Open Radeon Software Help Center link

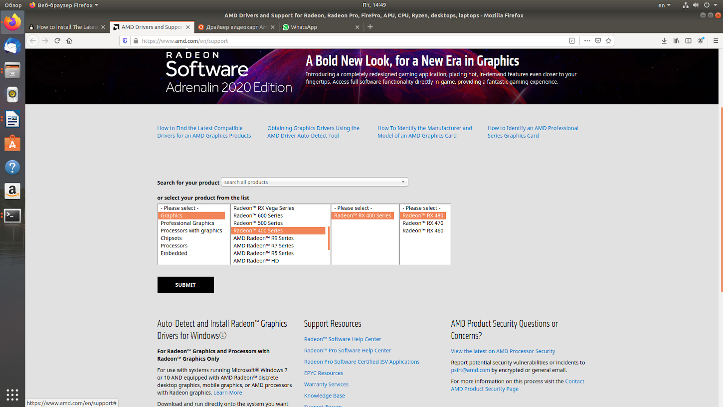click(x=343, y=339)
